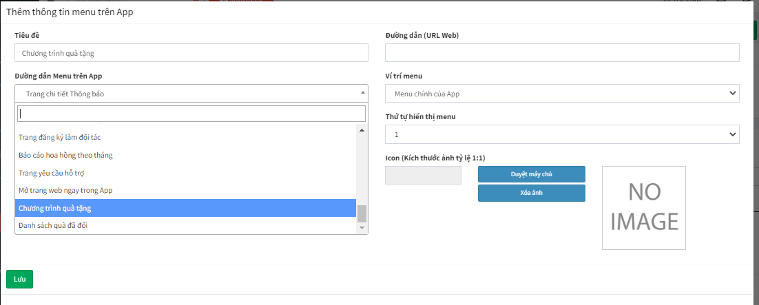Click the dropdown list scrollbar thumb
759x305 pixels.
(x=362, y=213)
